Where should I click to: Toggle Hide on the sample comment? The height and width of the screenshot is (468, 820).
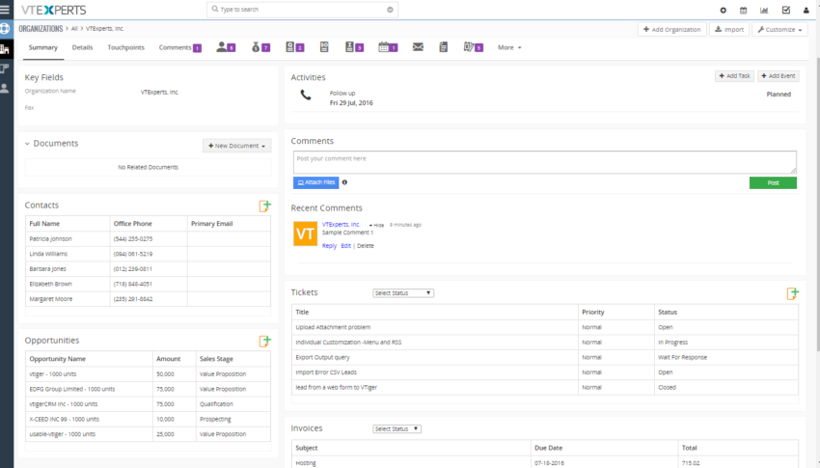click(376, 226)
